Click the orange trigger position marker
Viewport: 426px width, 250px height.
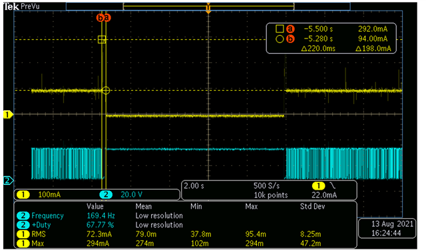(208, 9)
